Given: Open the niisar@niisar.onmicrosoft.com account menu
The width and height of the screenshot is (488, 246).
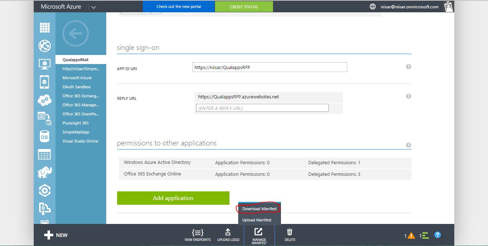Looking at the screenshot, I should point(410,7).
